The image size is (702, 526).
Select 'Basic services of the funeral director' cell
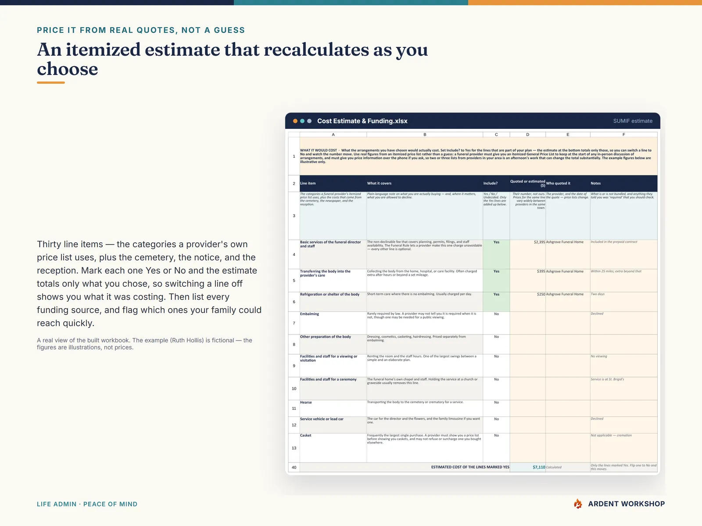tap(333, 254)
